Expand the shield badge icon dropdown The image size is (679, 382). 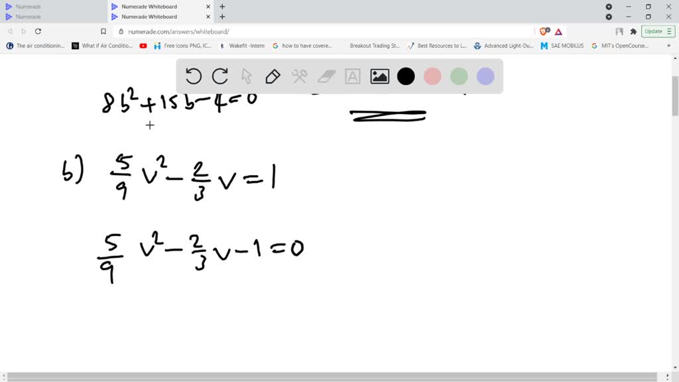click(542, 31)
